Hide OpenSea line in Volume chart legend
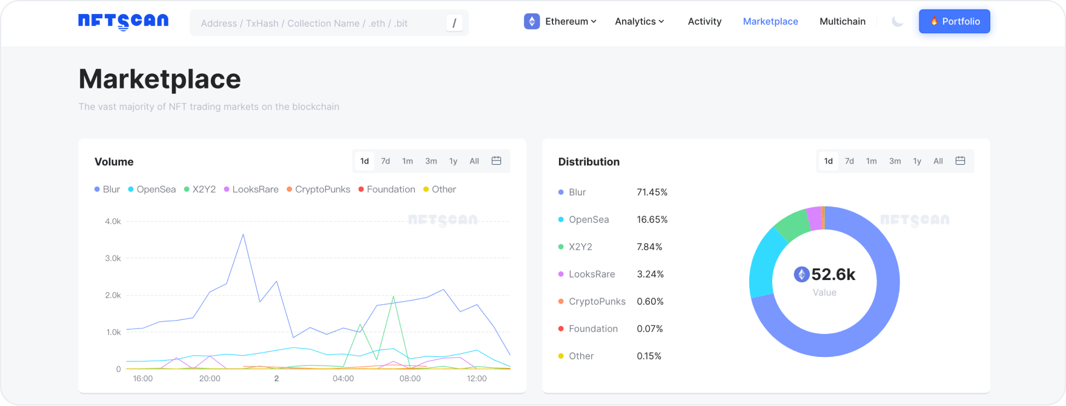Screen dimensions: 1066x406 (151, 189)
